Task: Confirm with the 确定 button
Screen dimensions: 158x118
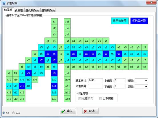Action: pos(68,111)
